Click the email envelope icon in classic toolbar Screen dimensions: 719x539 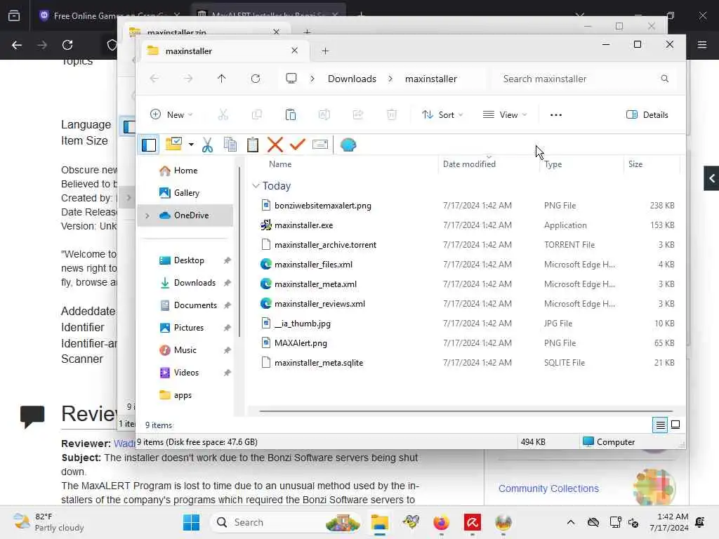[320, 145]
